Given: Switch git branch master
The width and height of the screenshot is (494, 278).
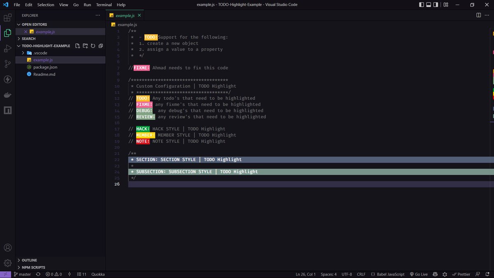Looking at the screenshot, I should click(22, 274).
